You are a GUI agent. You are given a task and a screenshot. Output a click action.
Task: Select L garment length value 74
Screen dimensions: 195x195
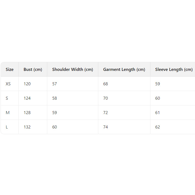point(106,127)
